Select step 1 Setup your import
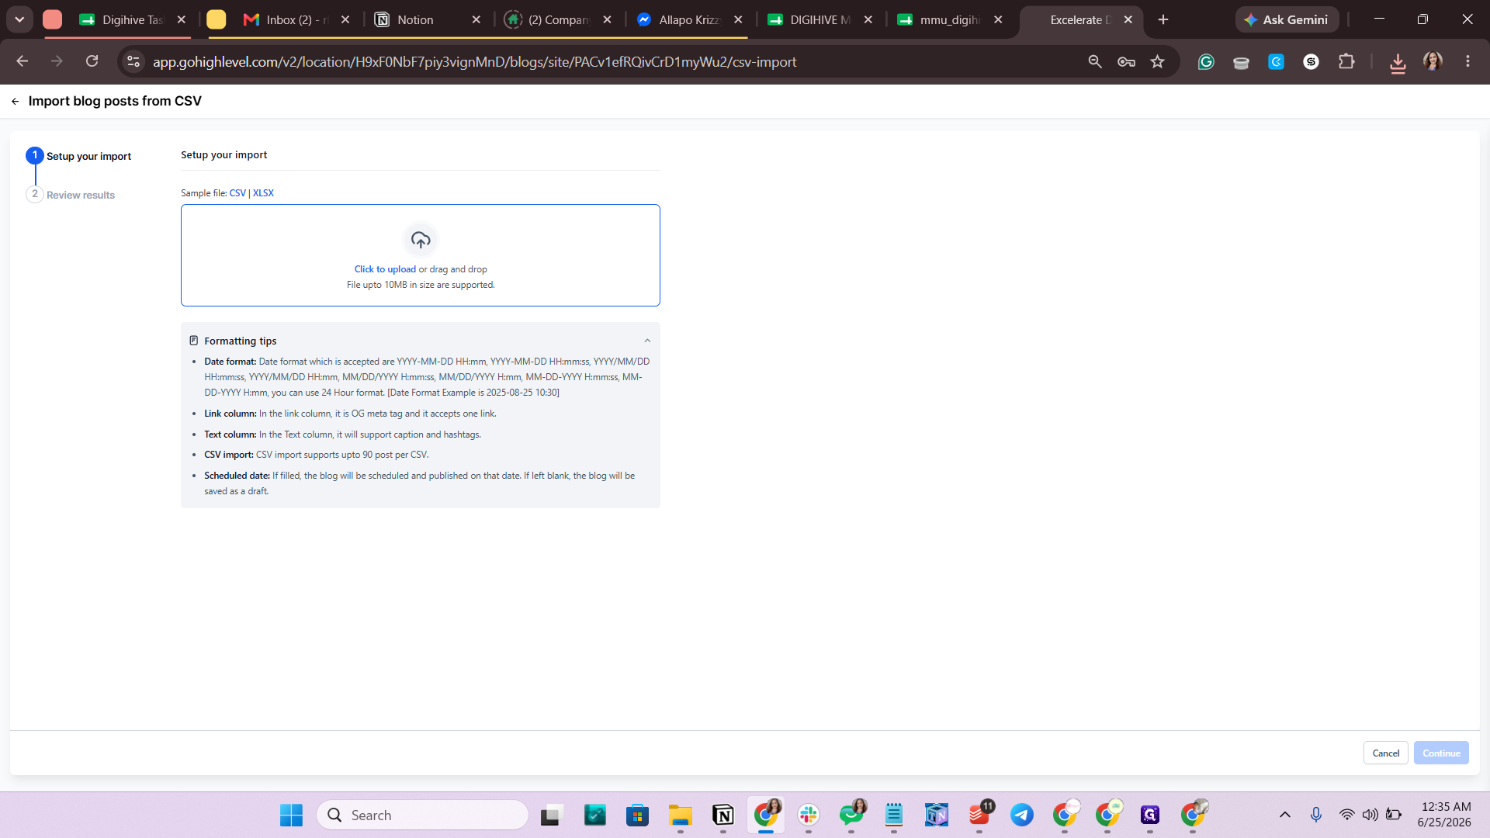This screenshot has width=1490, height=838. pyautogui.click(x=78, y=156)
